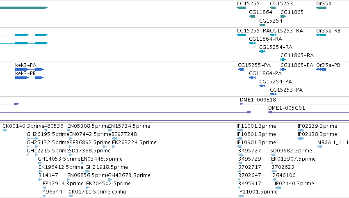Click the CK01711.5prime.contig label
Viewport: 349px width, 198px height.
click(x=97, y=192)
